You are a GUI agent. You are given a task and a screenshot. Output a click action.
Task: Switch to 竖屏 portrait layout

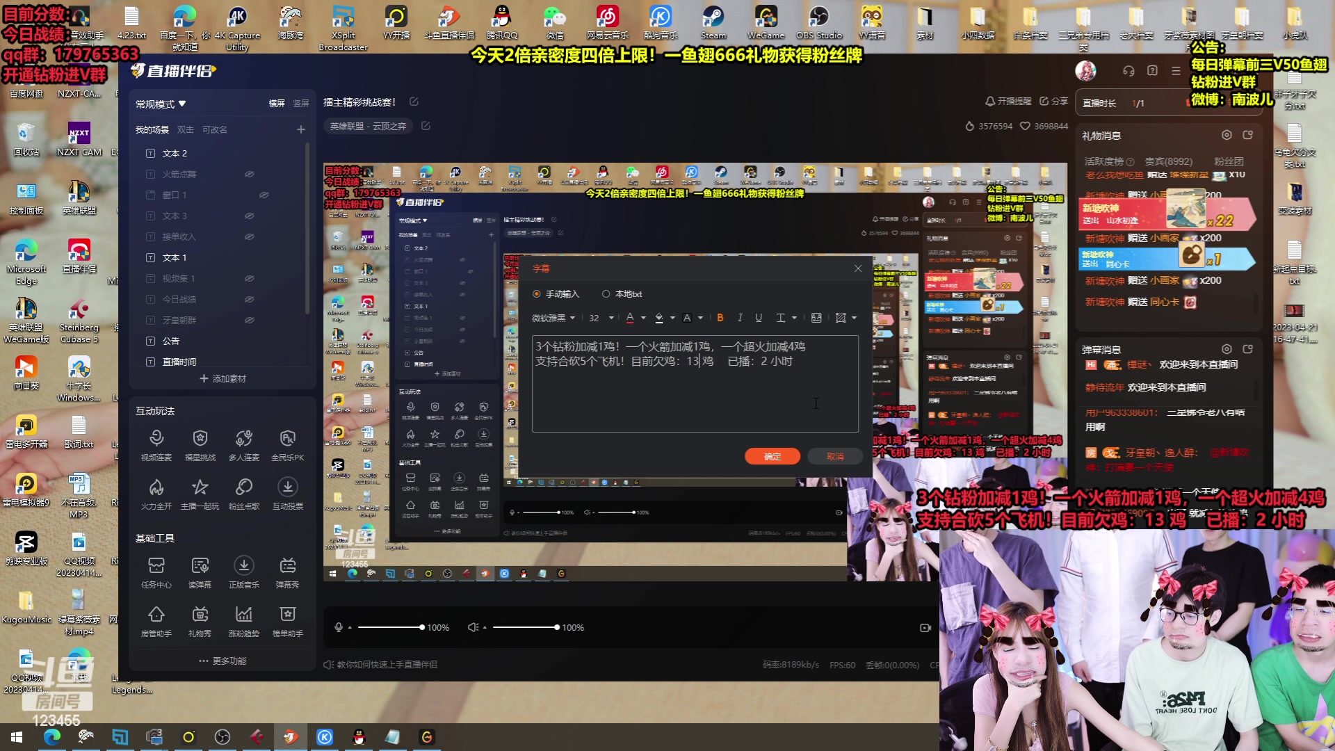301,103
